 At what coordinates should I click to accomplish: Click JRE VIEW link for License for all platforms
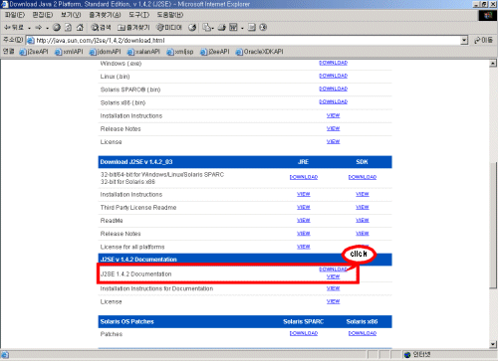coord(304,247)
